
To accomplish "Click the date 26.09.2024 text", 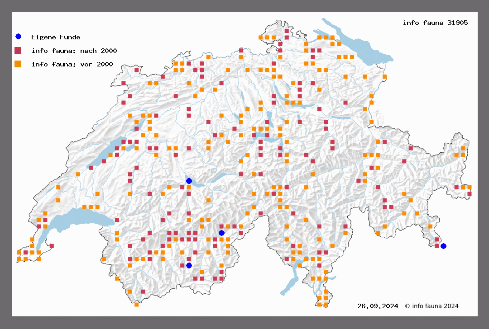I will point(378,306).
